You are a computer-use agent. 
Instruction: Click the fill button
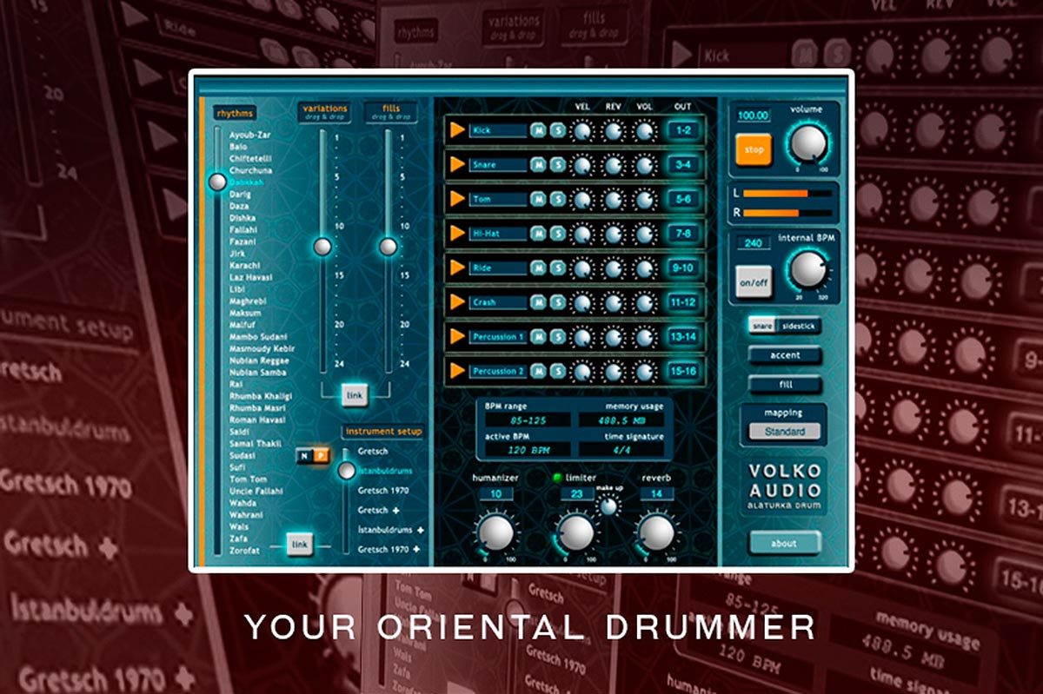click(x=785, y=385)
